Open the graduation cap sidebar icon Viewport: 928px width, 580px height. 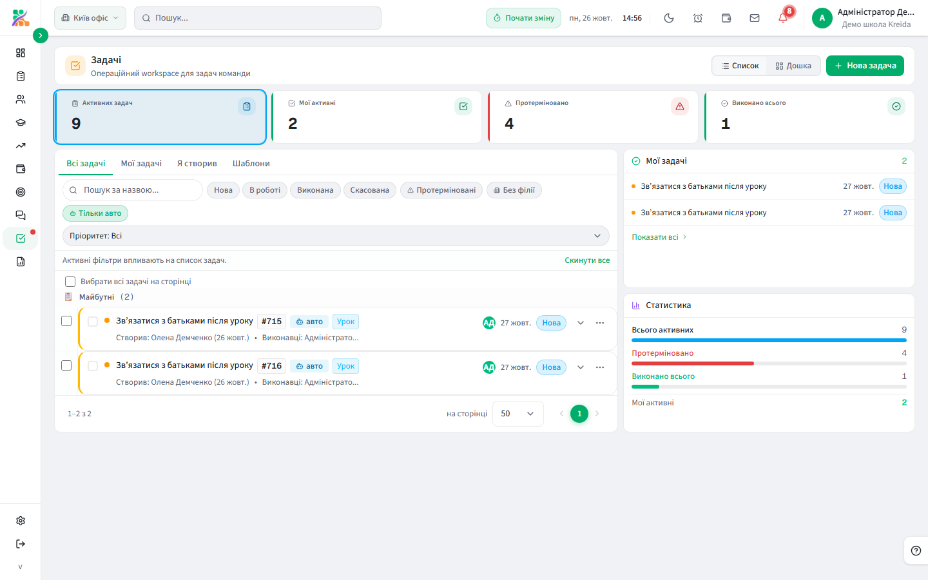pyautogui.click(x=21, y=122)
